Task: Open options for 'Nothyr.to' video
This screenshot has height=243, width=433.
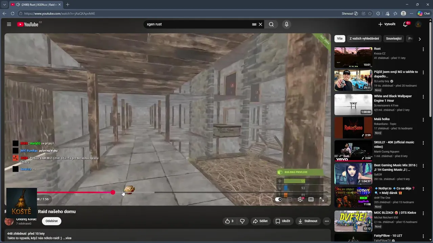Action: pyautogui.click(x=423, y=189)
